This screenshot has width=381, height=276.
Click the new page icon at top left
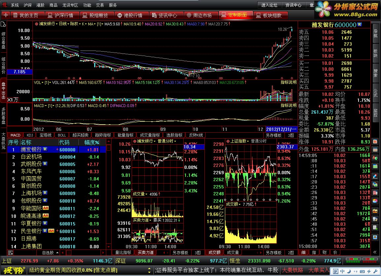click(x=3, y=24)
